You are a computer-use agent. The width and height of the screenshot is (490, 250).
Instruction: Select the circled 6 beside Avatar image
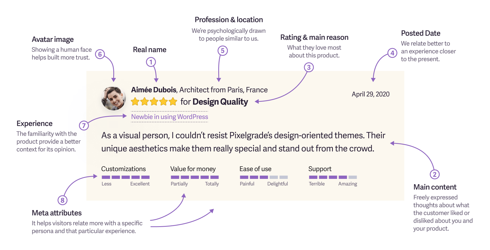point(100,54)
